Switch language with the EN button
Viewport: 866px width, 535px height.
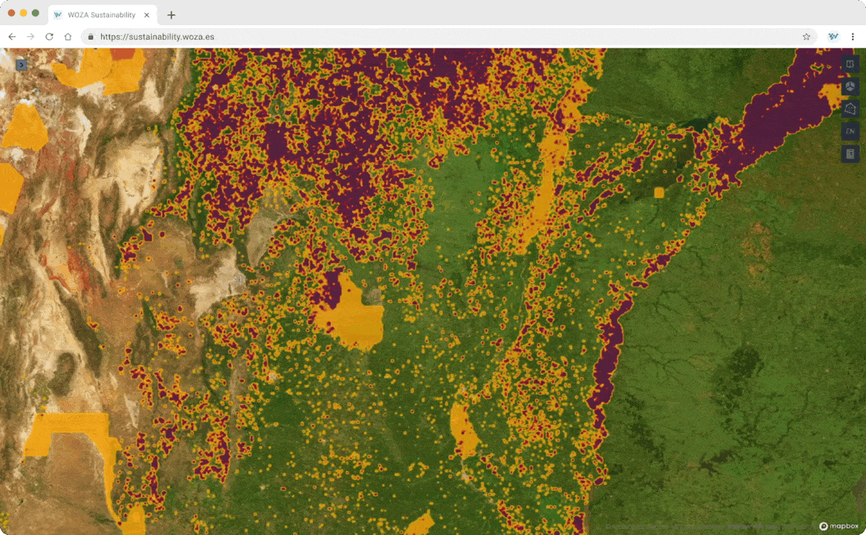850,131
